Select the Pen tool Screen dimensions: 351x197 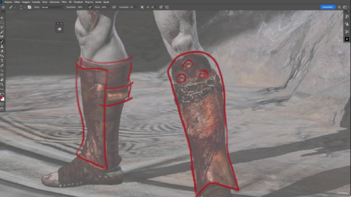2,66
